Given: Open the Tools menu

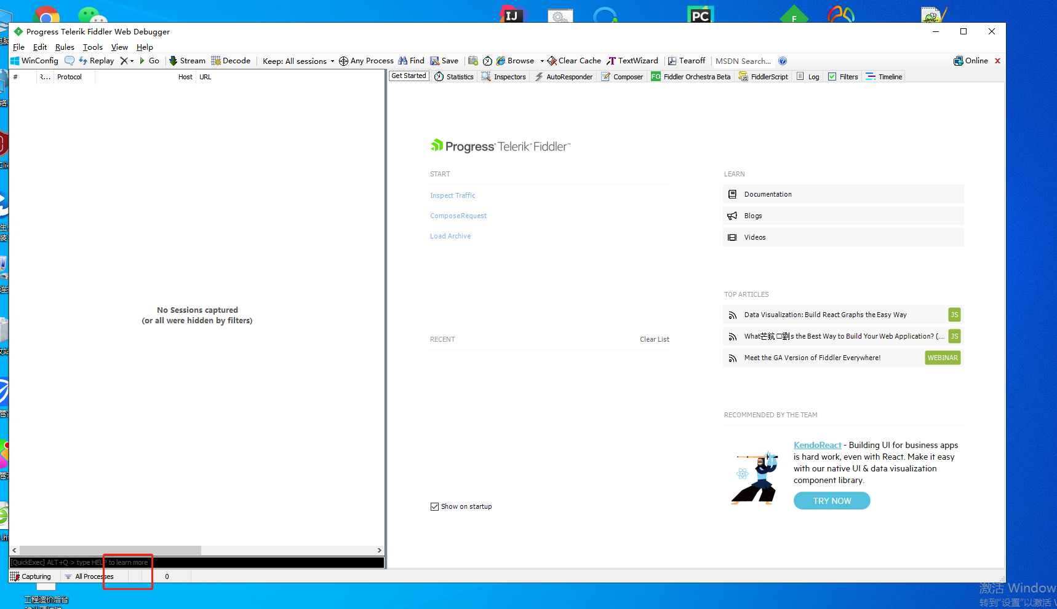Looking at the screenshot, I should tap(93, 47).
